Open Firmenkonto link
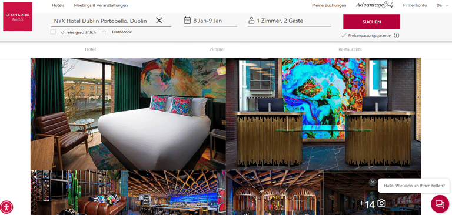The height and width of the screenshot is (215, 452). (x=415, y=5)
